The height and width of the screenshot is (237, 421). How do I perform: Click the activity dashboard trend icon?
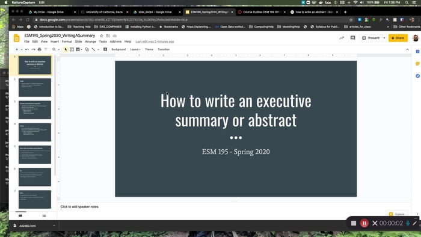(342, 38)
